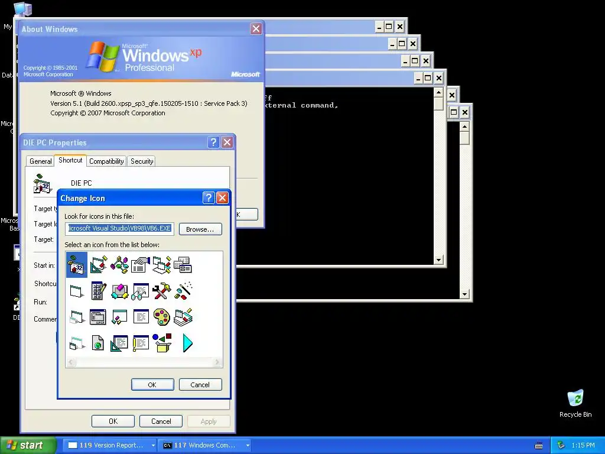605x454 pixels.
Task: Click the help button in DIE PC Properties title bar
Action: [213, 142]
